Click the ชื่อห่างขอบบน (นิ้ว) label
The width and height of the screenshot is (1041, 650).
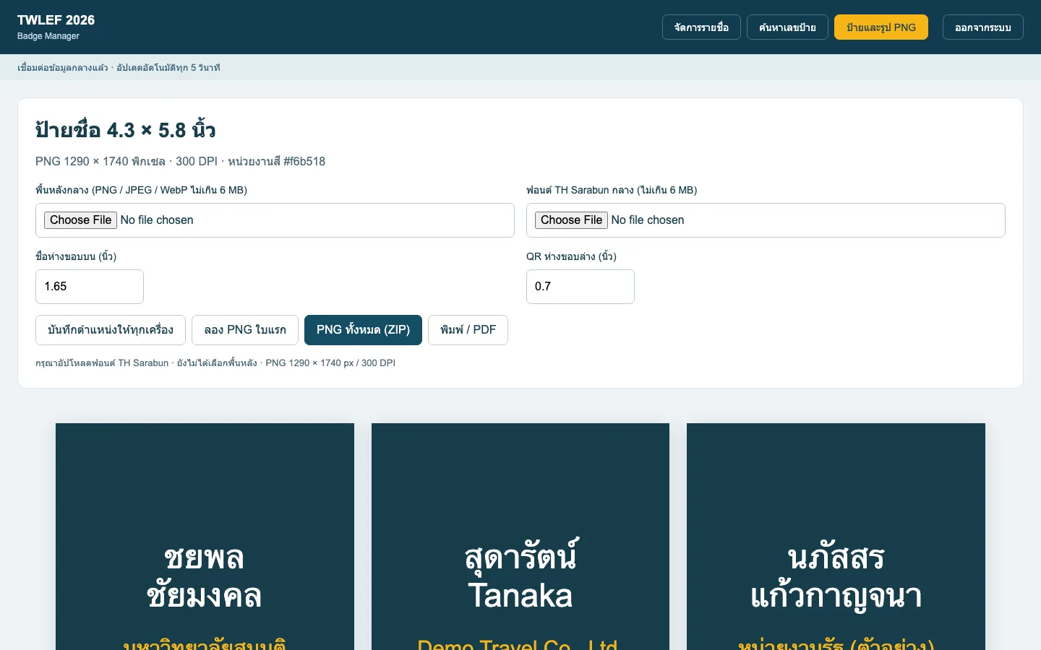(x=76, y=257)
